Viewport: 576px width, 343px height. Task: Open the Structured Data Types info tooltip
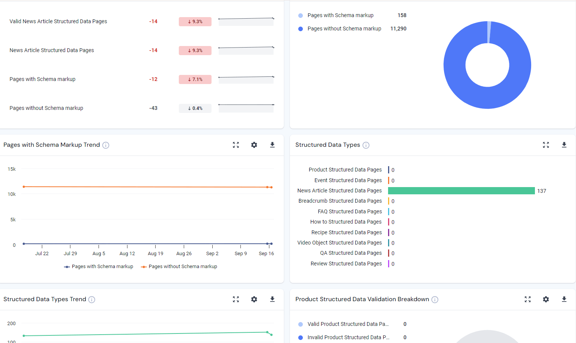click(366, 145)
